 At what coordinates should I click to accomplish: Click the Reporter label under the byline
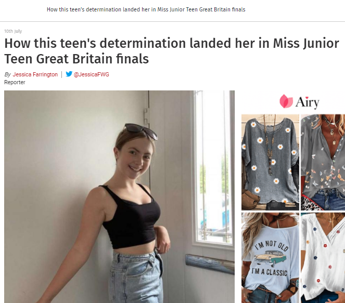tap(15, 82)
